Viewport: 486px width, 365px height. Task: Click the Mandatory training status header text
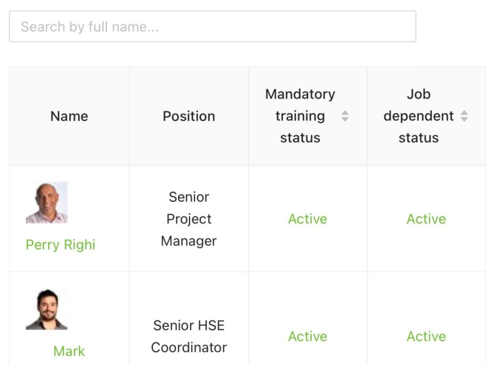pos(300,116)
